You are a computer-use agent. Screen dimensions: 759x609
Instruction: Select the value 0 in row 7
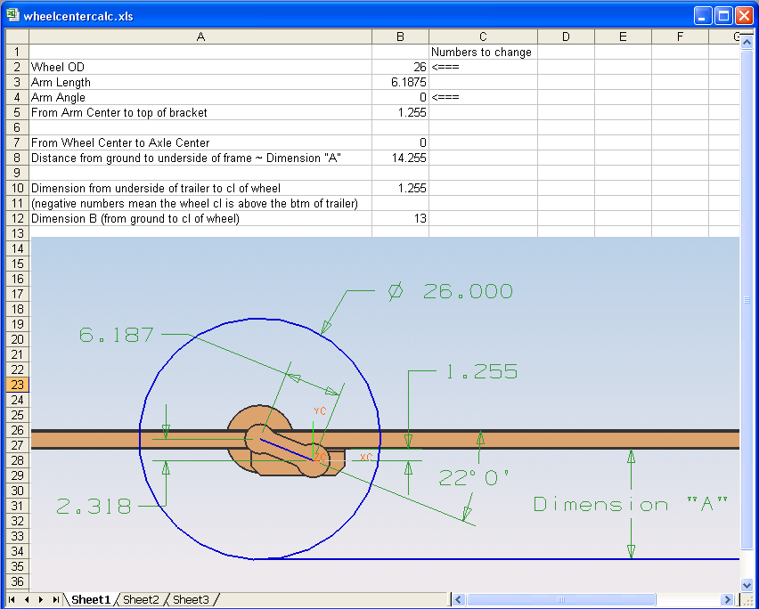tap(400, 142)
